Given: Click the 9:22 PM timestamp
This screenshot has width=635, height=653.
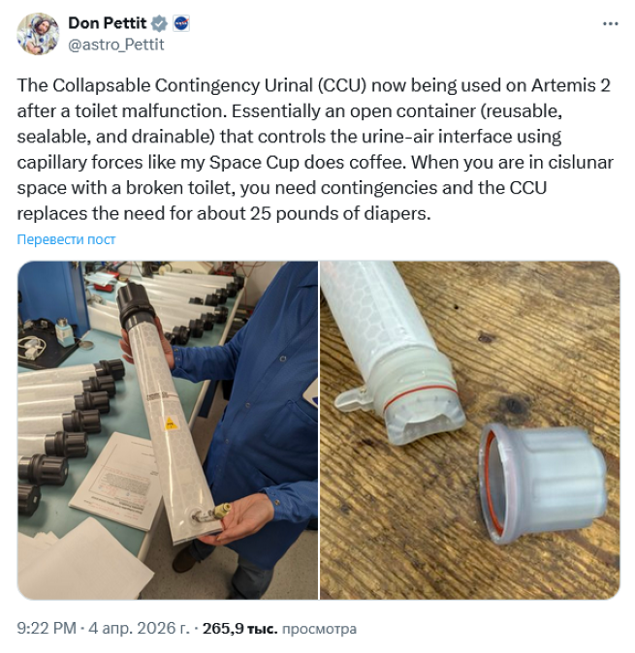Looking at the screenshot, I should tap(47, 628).
